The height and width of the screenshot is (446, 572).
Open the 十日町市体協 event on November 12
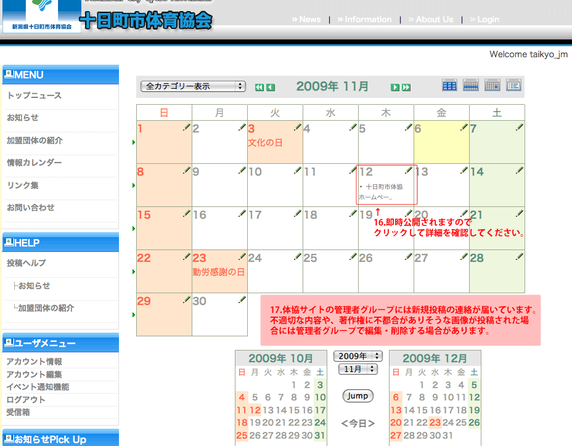click(x=381, y=192)
